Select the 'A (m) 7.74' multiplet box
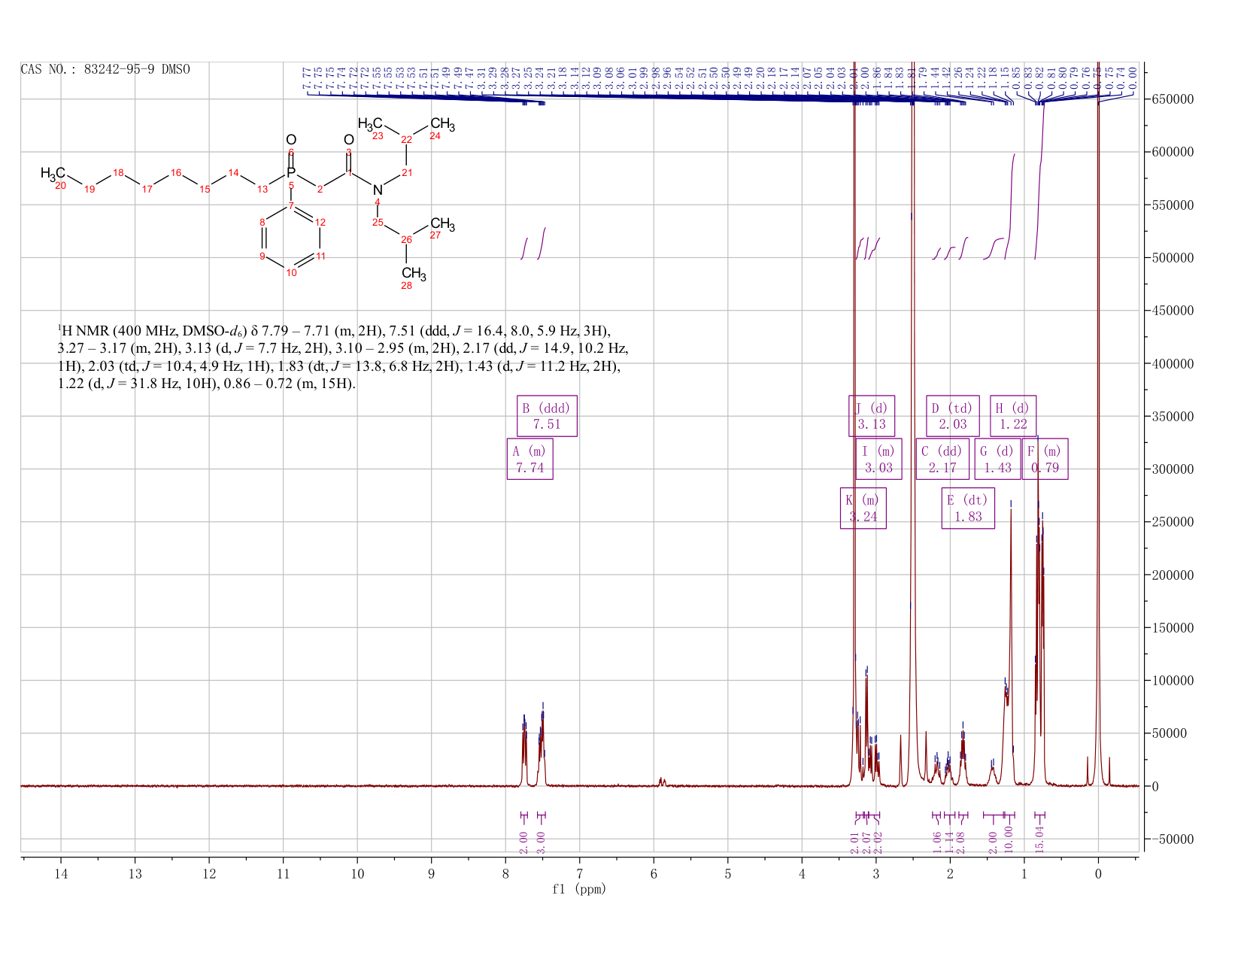 [529, 459]
